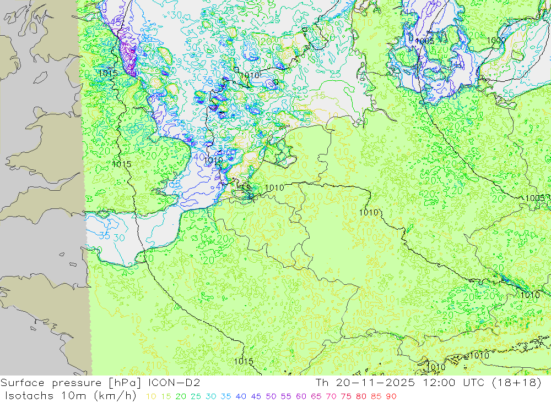Click the '(km/h)' unit label
This screenshot has width=551, height=403.
[x=115, y=396]
